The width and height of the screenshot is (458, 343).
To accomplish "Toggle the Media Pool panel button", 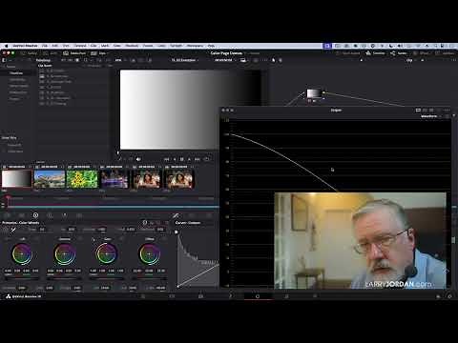I will coord(74,53).
